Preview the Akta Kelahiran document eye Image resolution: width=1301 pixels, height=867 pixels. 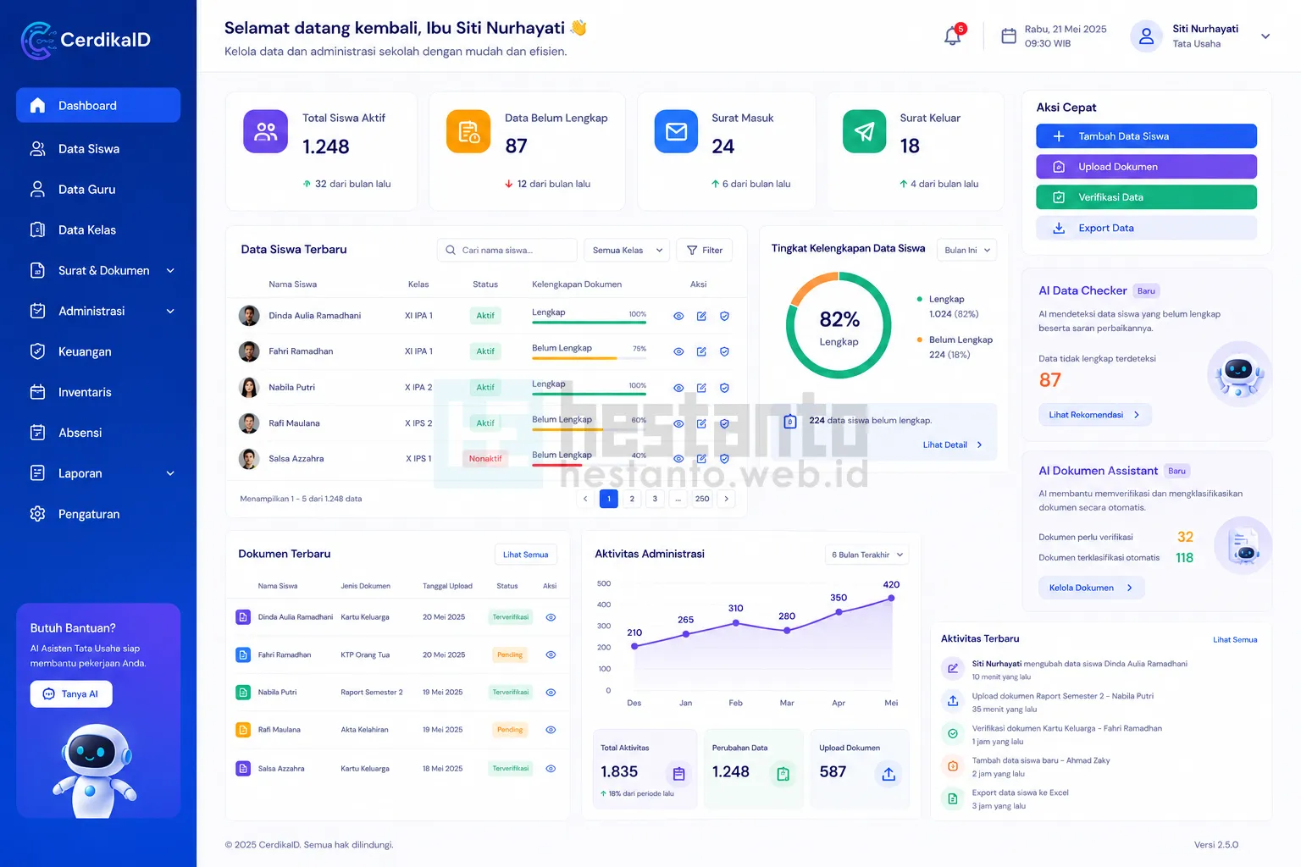(x=551, y=730)
